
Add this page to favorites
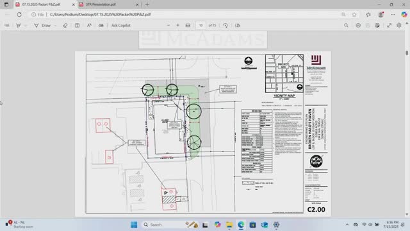[354, 14]
